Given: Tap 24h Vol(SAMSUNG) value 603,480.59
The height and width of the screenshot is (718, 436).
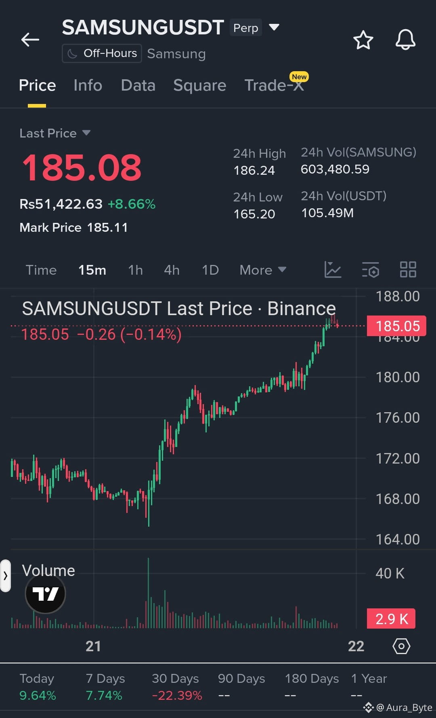Looking at the screenshot, I should [335, 169].
